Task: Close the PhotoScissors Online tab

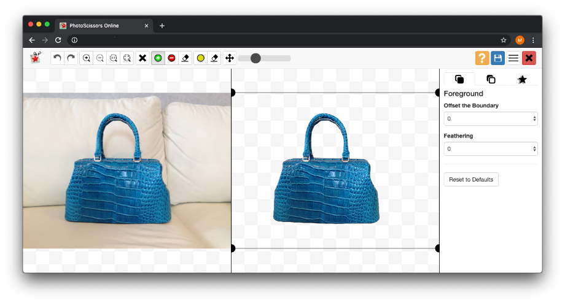Action: 146,26
